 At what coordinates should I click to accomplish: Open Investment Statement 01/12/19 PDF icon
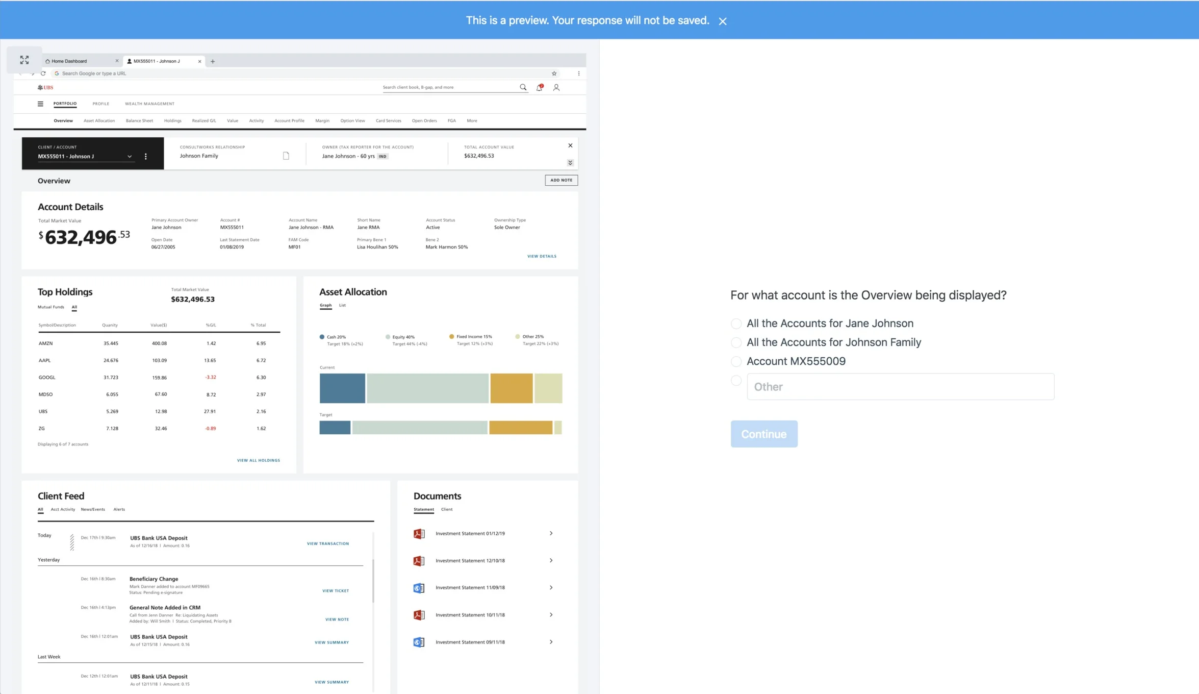pyautogui.click(x=419, y=534)
